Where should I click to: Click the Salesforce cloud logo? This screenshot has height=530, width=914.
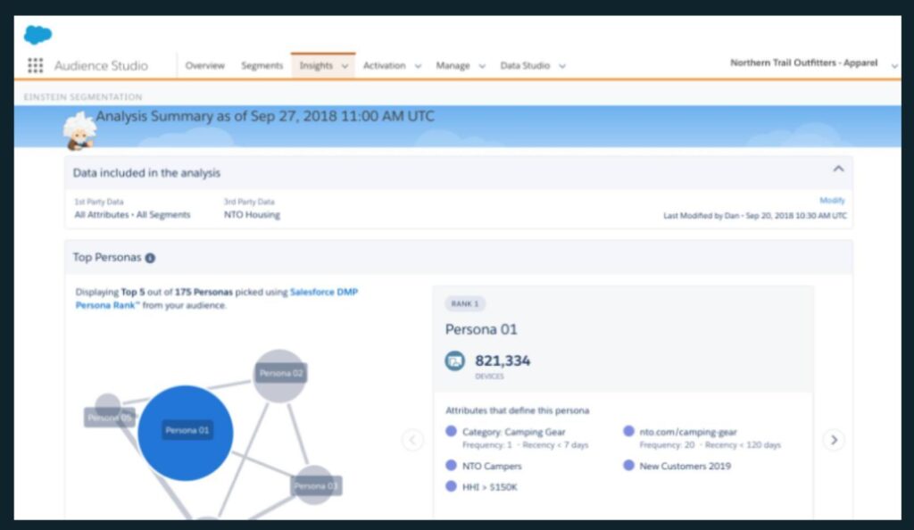37,35
